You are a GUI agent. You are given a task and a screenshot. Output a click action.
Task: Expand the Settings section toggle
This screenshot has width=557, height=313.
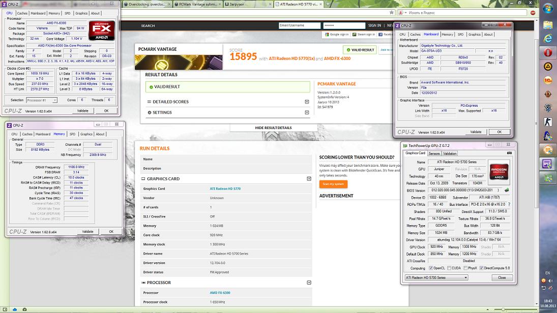coord(307,112)
